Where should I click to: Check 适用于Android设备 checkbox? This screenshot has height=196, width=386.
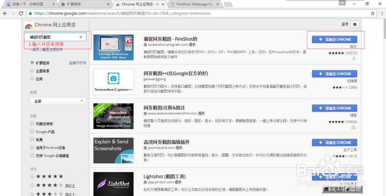pyautogui.click(x=32, y=147)
